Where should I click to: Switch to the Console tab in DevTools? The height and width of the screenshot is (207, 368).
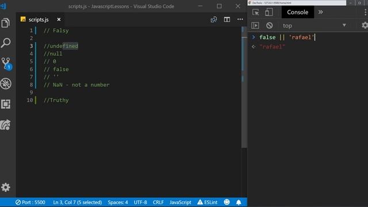click(x=298, y=12)
